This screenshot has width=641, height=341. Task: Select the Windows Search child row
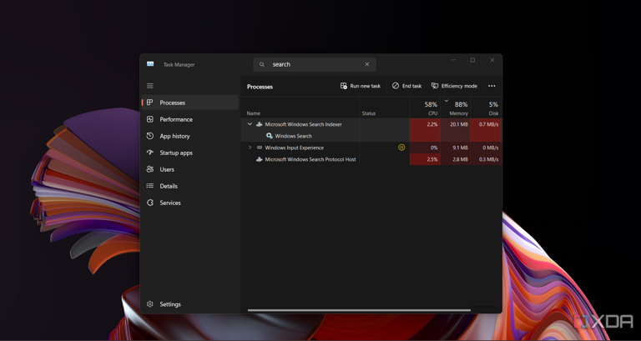pyautogui.click(x=373, y=136)
